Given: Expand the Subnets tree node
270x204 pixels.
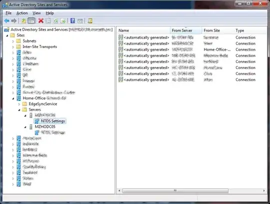Looking at the screenshot, I should point(13,41).
